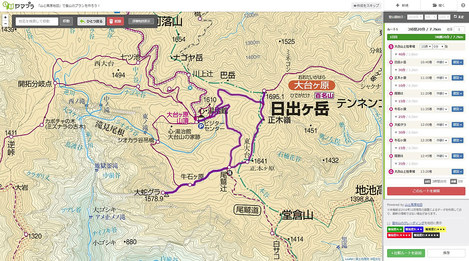Image resolution: width=469 pixels, height=261 pixels.
Task: Open the 開く tab
Action: coord(439,5)
